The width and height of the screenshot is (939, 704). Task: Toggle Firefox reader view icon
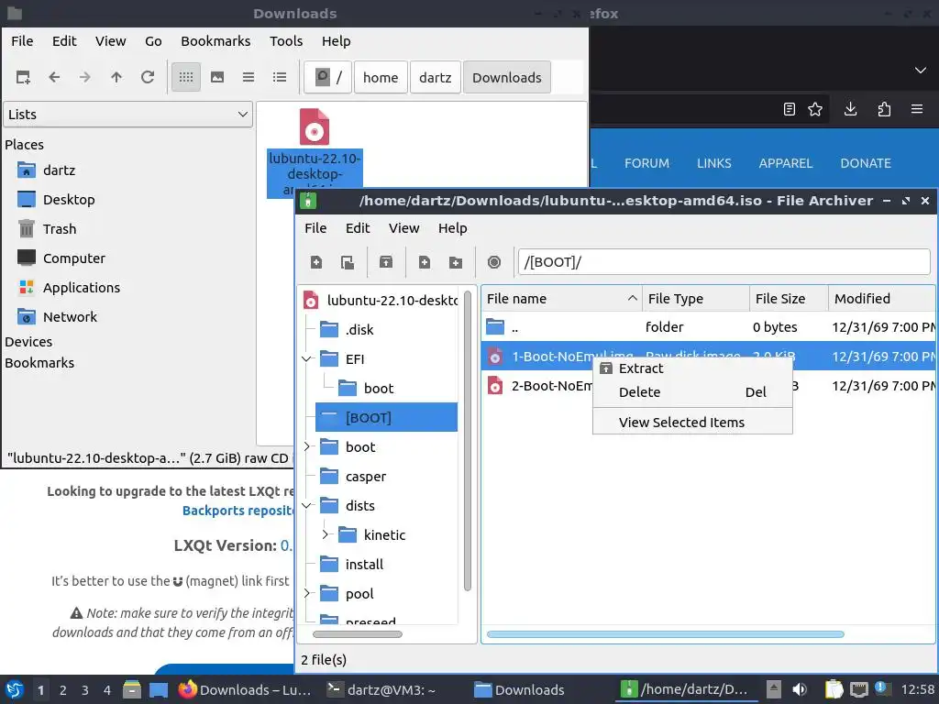[790, 109]
